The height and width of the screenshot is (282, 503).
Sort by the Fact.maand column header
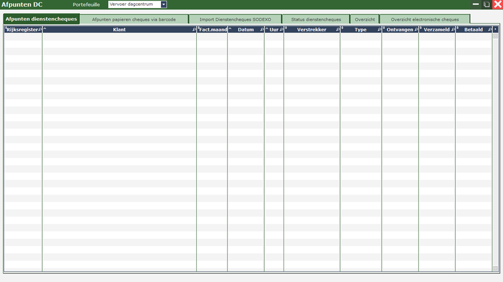point(213,30)
